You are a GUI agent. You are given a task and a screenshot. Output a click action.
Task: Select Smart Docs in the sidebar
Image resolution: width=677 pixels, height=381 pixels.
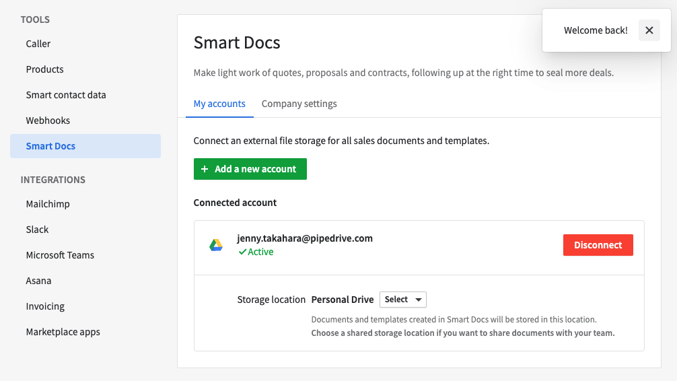pos(85,146)
